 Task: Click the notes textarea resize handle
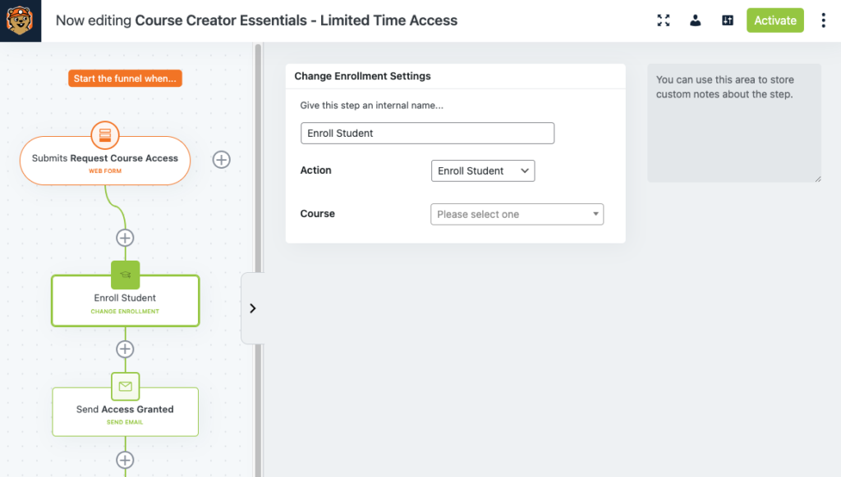point(818,179)
